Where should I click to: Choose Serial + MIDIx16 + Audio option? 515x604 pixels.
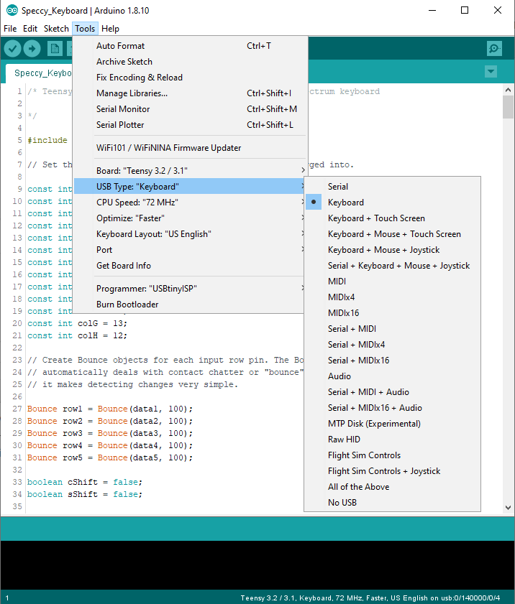(392, 407)
